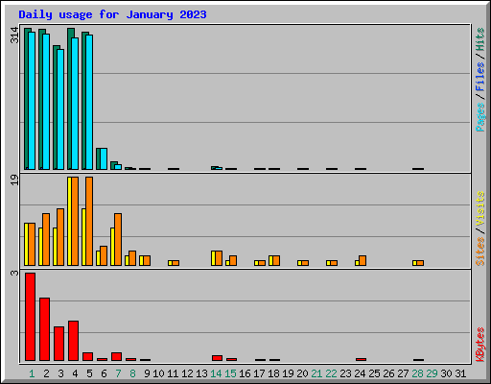Click the day '26' label on the x-axis
This screenshot has width=491, height=384.
388,373
